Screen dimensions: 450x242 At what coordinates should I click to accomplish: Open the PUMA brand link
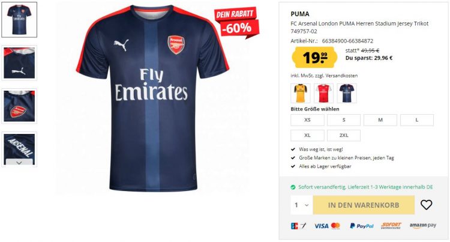300,14
